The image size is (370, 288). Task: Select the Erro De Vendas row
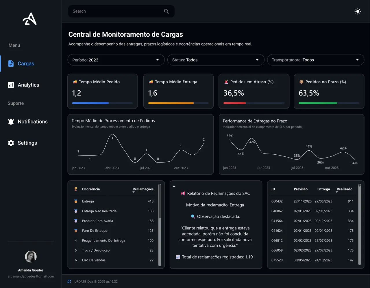113,260
